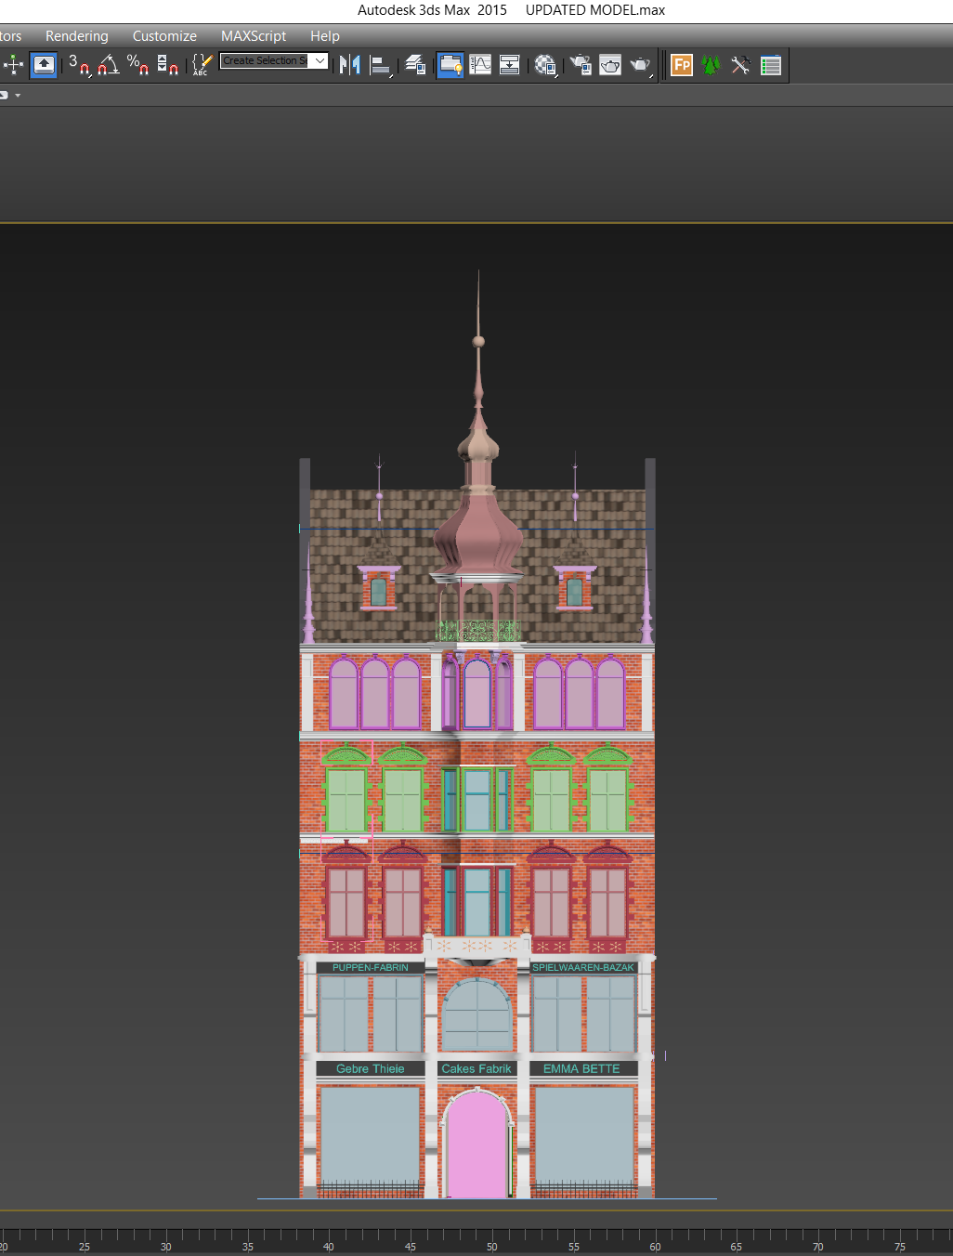Click the Render Production teapot
The width and height of the screenshot is (953, 1256).
tap(641, 65)
